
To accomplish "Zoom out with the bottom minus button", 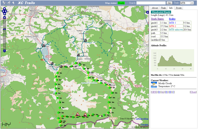I will point(5,51).
